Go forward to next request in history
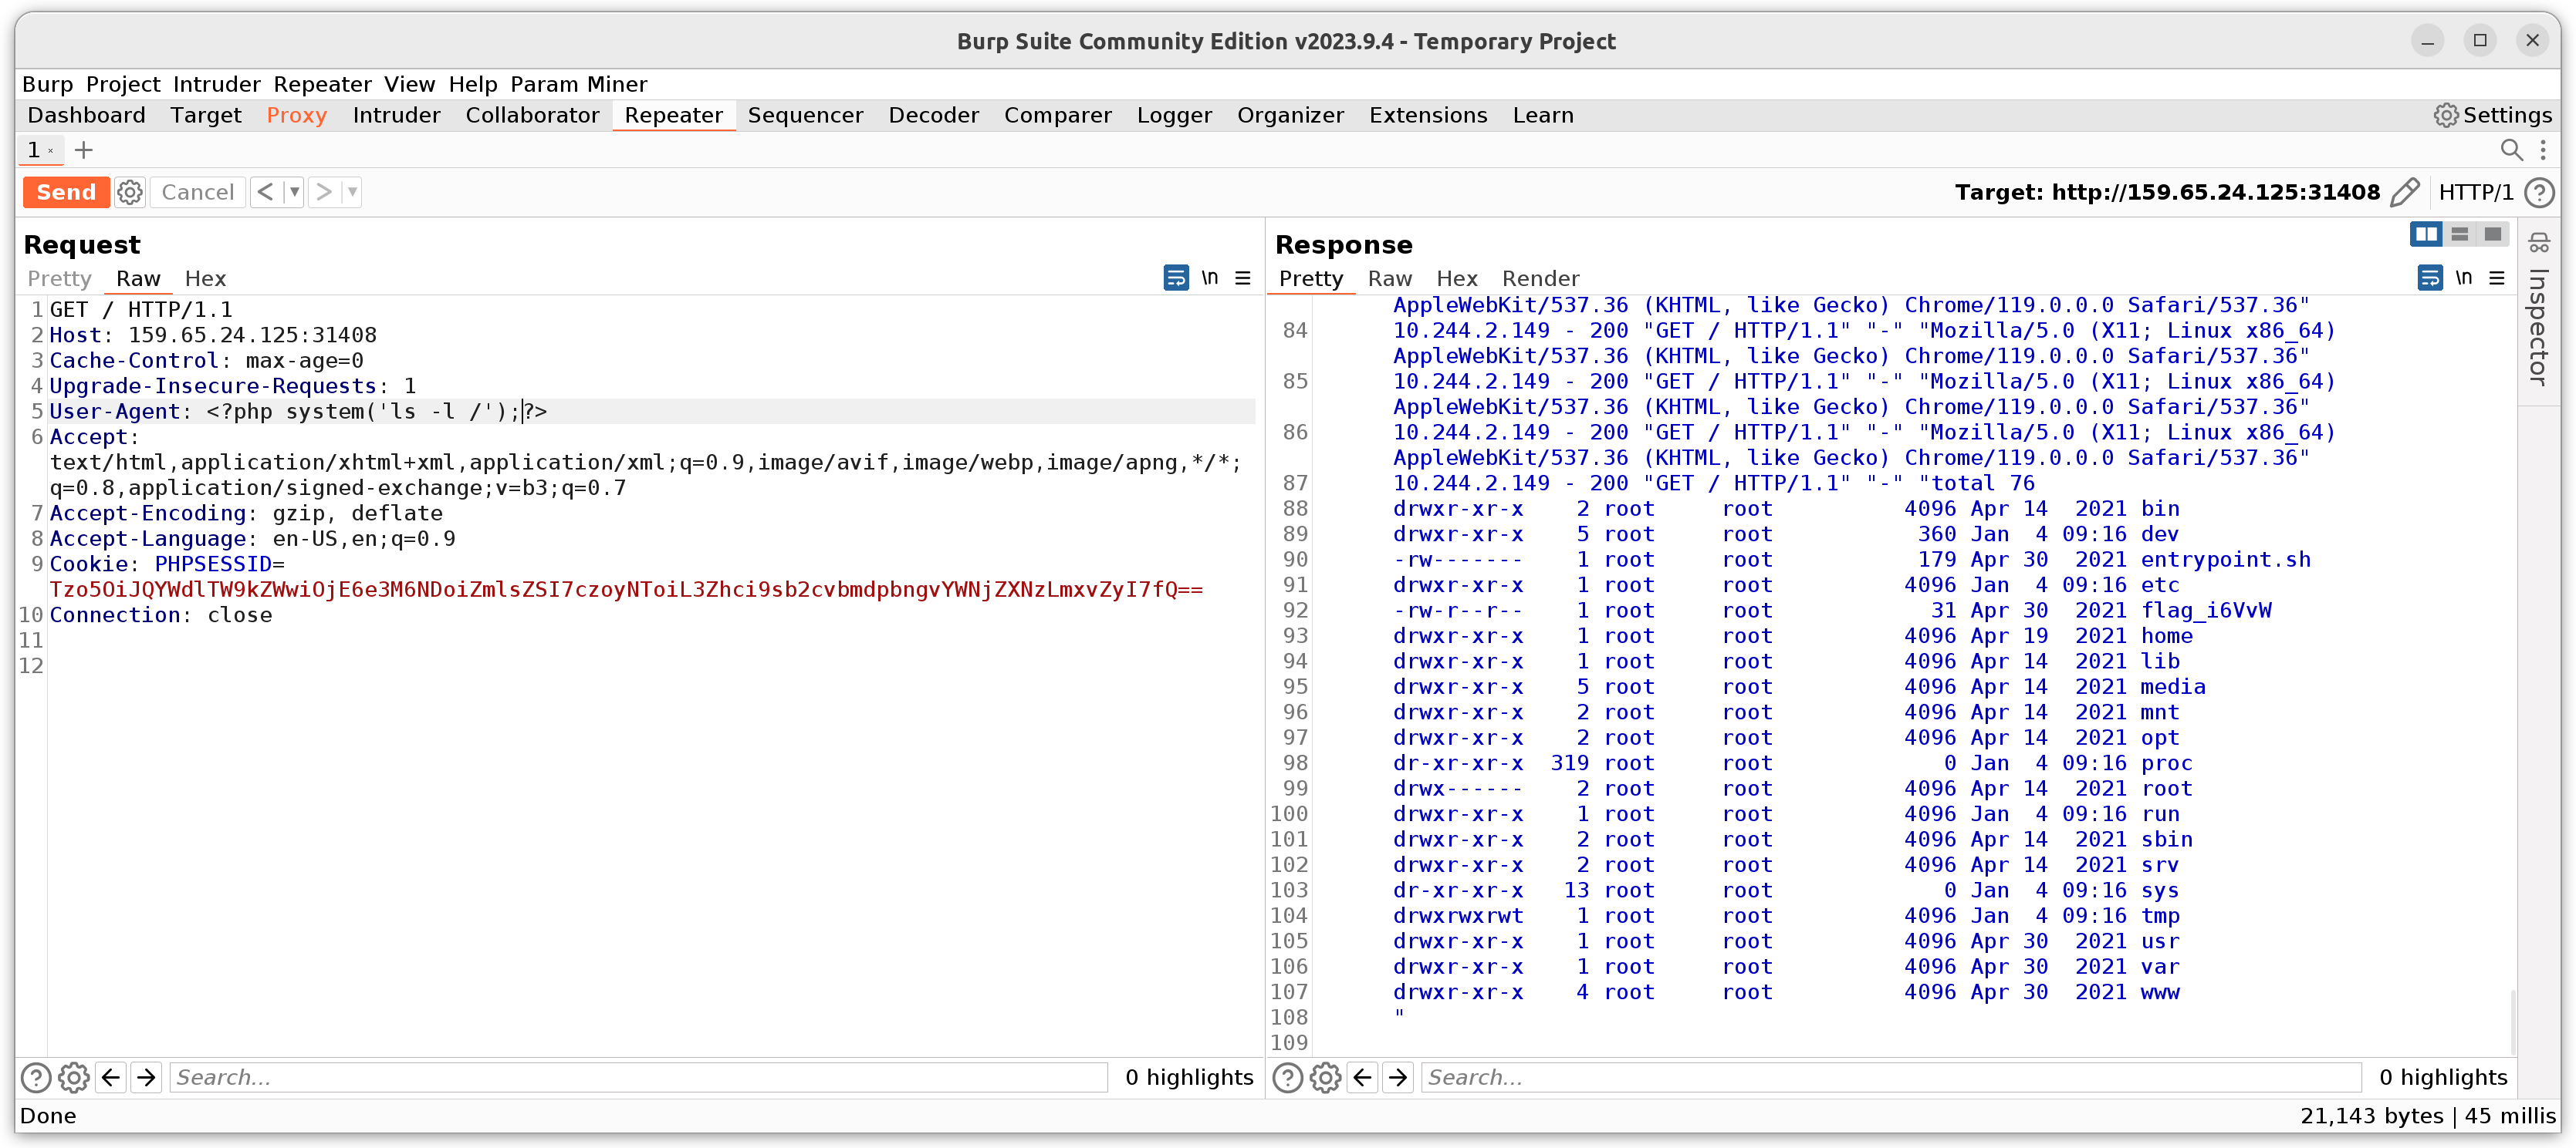 [323, 192]
